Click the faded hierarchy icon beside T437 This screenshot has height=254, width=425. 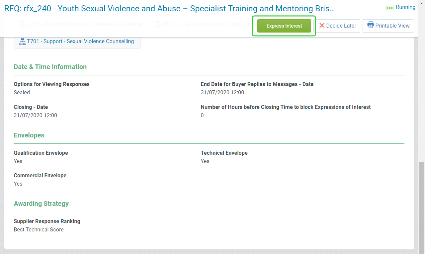[x=157, y=24]
